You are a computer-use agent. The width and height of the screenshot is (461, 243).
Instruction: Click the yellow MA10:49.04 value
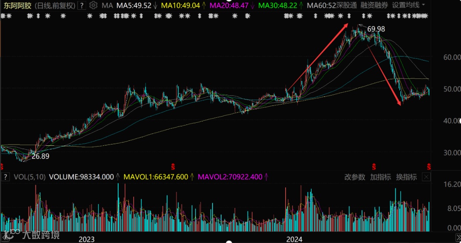pyautogui.click(x=181, y=5)
